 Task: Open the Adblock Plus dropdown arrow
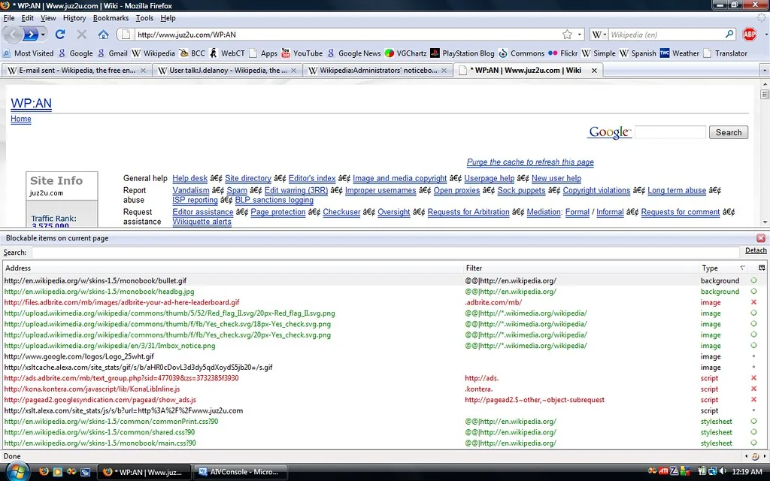[x=766, y=35]
